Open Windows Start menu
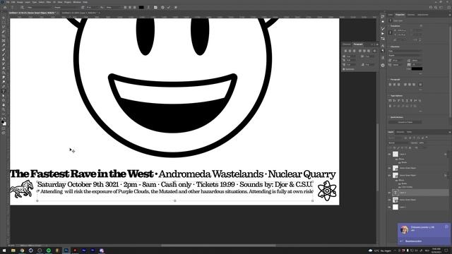 pyautogui.click(x=4, y=250)
